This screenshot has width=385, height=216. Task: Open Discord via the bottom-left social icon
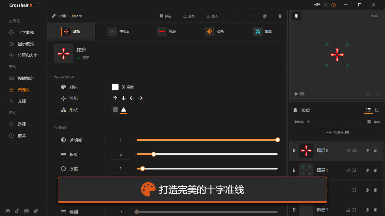8,211
